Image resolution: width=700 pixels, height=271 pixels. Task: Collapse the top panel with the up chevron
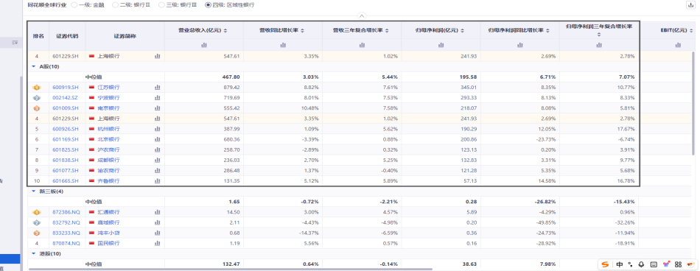(x=362, y=15)
